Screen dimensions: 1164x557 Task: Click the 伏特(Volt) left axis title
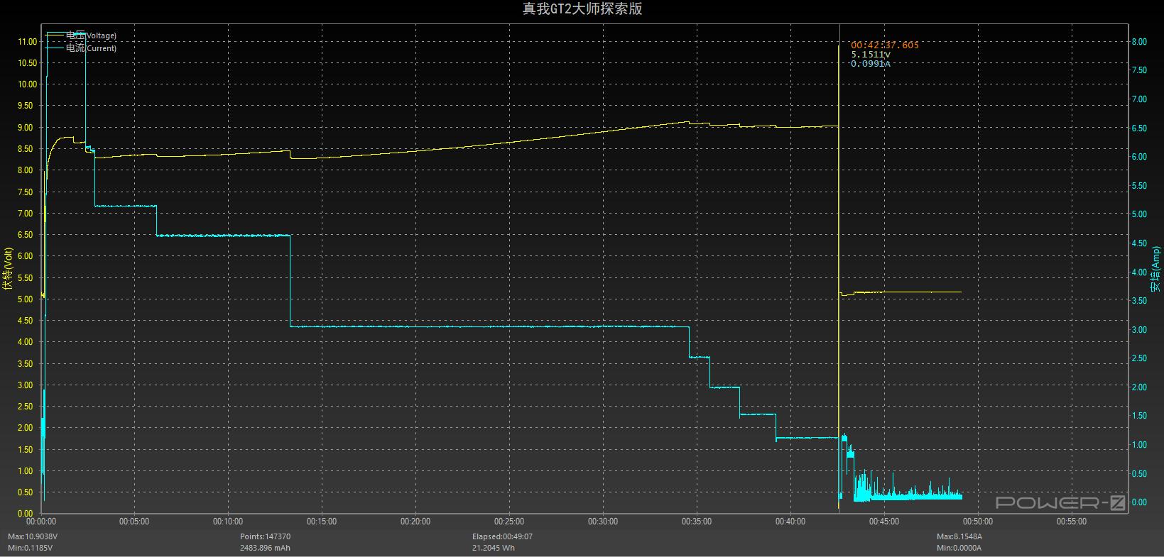(x=8, y=270)
